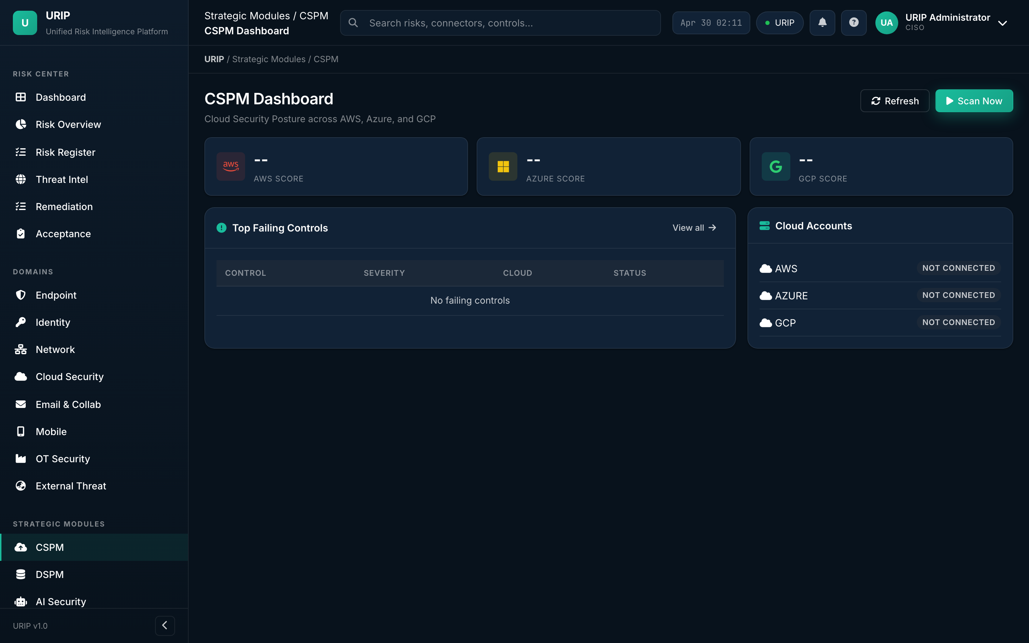Image resolution: width=1029 pixels, height=643 pixels.
Task: Click the URIP green logo badge
Action: [25, 23]
